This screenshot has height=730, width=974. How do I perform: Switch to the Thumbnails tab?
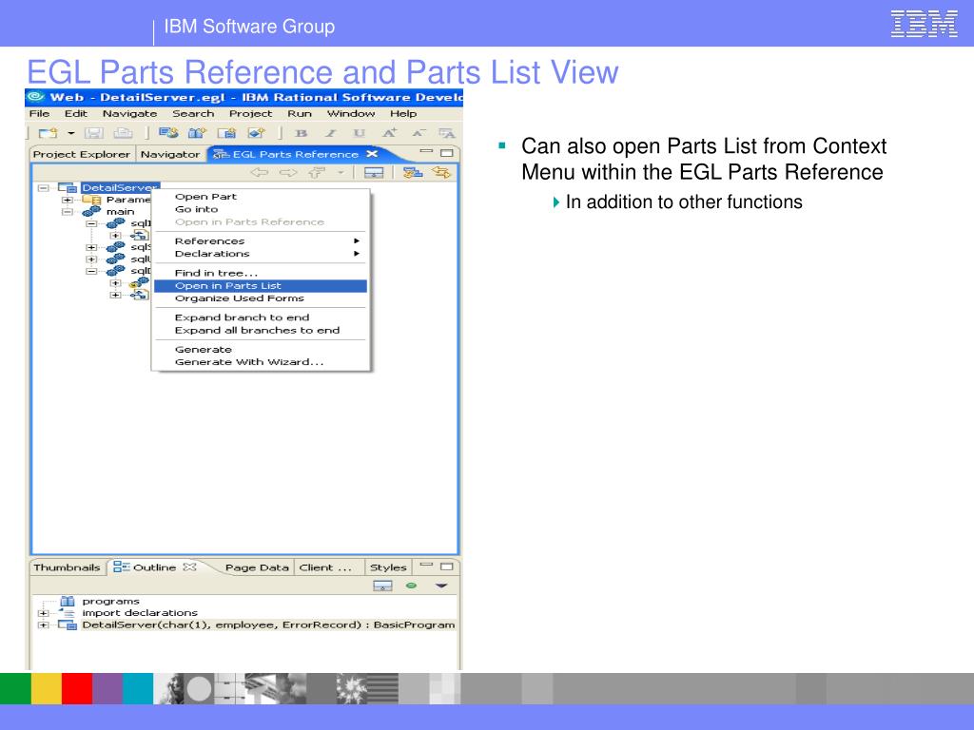pyautogui.click(x=67, y=567)
